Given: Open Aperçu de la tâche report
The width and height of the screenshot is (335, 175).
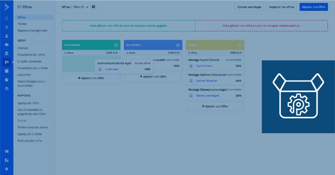Looking at the screenshot, I should [29, 134].
